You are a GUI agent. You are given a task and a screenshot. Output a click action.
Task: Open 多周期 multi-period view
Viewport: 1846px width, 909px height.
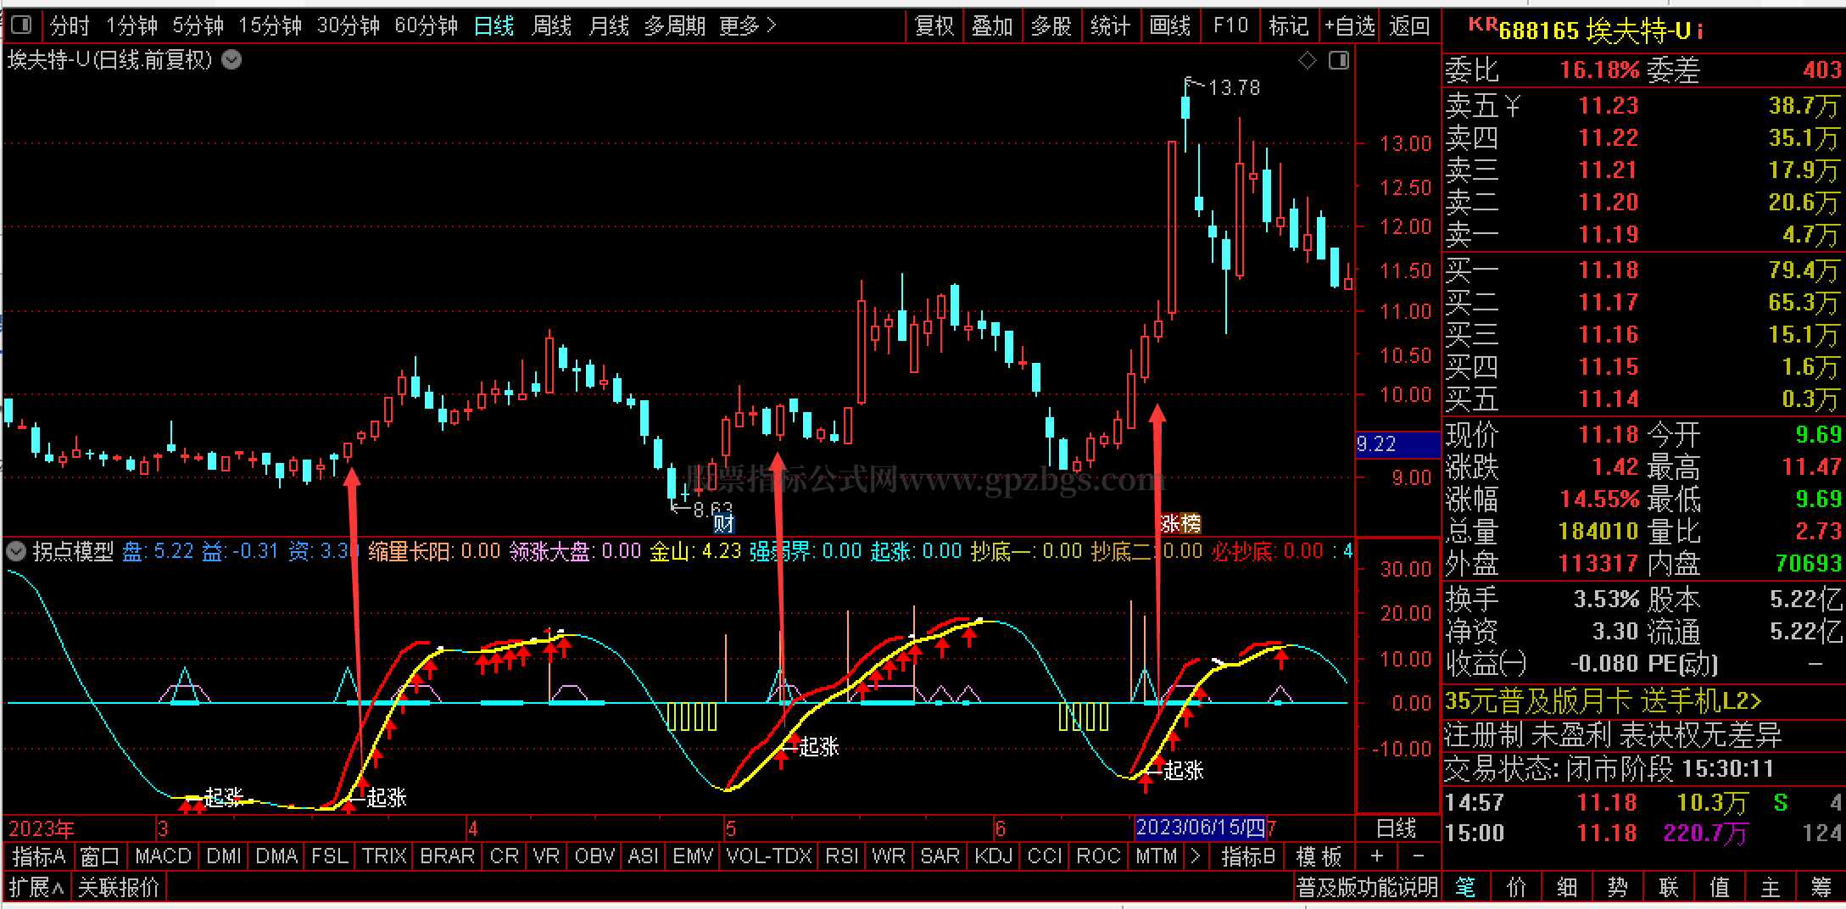675,26
